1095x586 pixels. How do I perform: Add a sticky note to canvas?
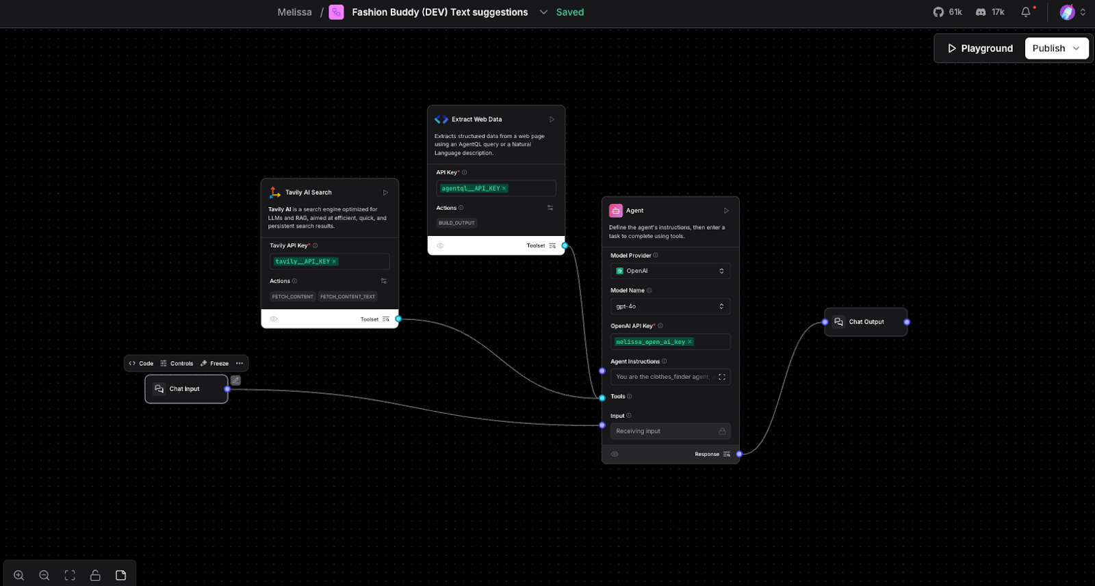121,575
